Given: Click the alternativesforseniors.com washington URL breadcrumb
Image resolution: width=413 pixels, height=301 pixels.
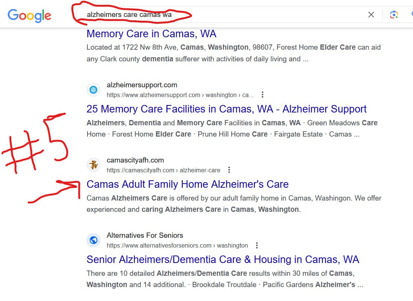Looking at the screenshot, I should (x=177, y=245).
